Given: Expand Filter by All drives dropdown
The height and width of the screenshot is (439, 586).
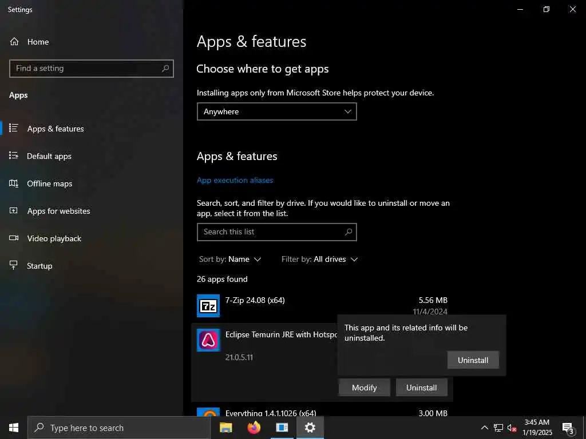Looking at the screenshot, I should [x=319, y=259].
